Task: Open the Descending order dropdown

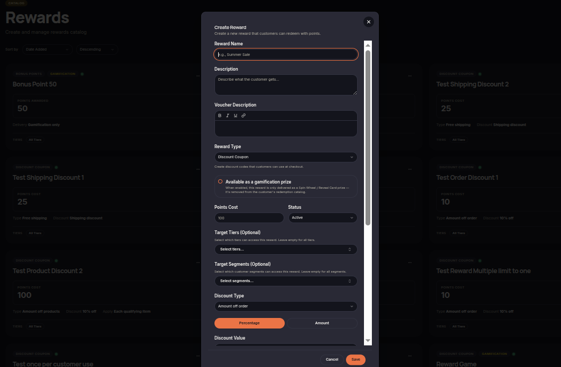Action: pos(97,49)
